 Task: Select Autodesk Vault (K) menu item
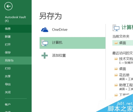pos(16,19)
